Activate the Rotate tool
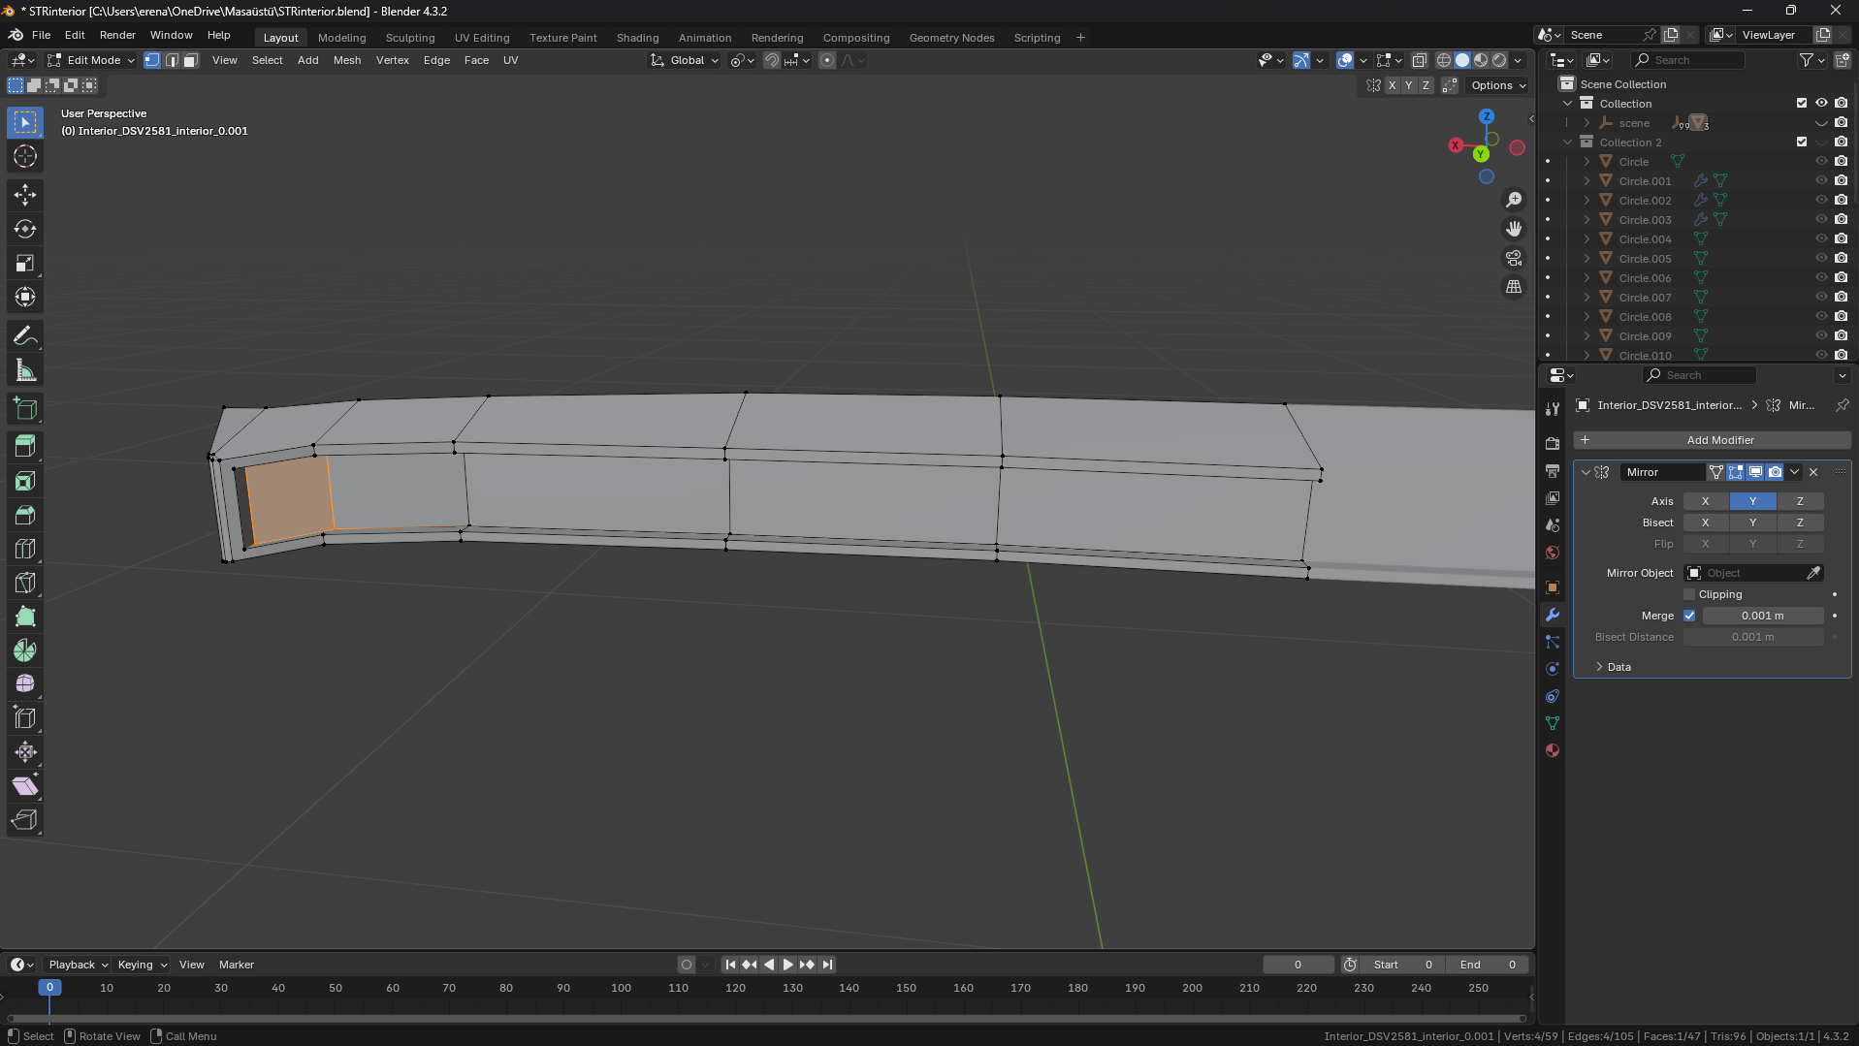This screenshot has width=1859, height=1046. 25,229
